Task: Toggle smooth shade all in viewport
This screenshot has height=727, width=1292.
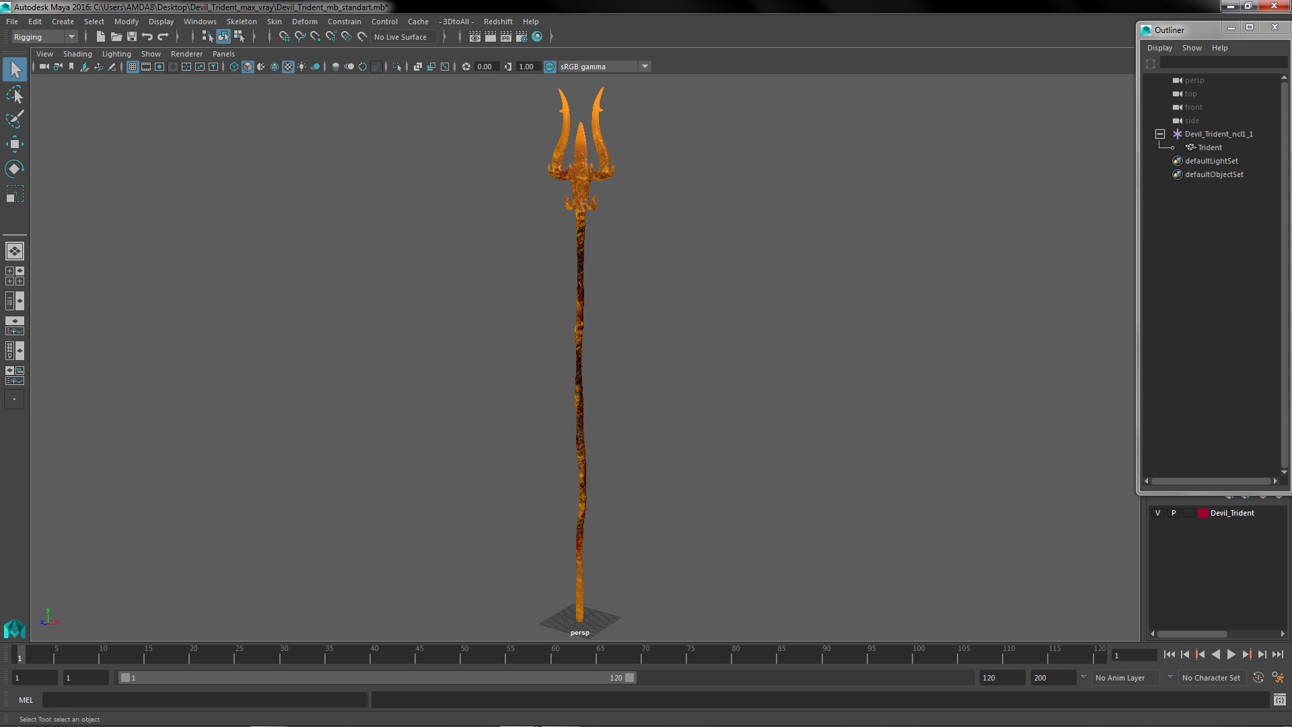Action: (248, 67)
